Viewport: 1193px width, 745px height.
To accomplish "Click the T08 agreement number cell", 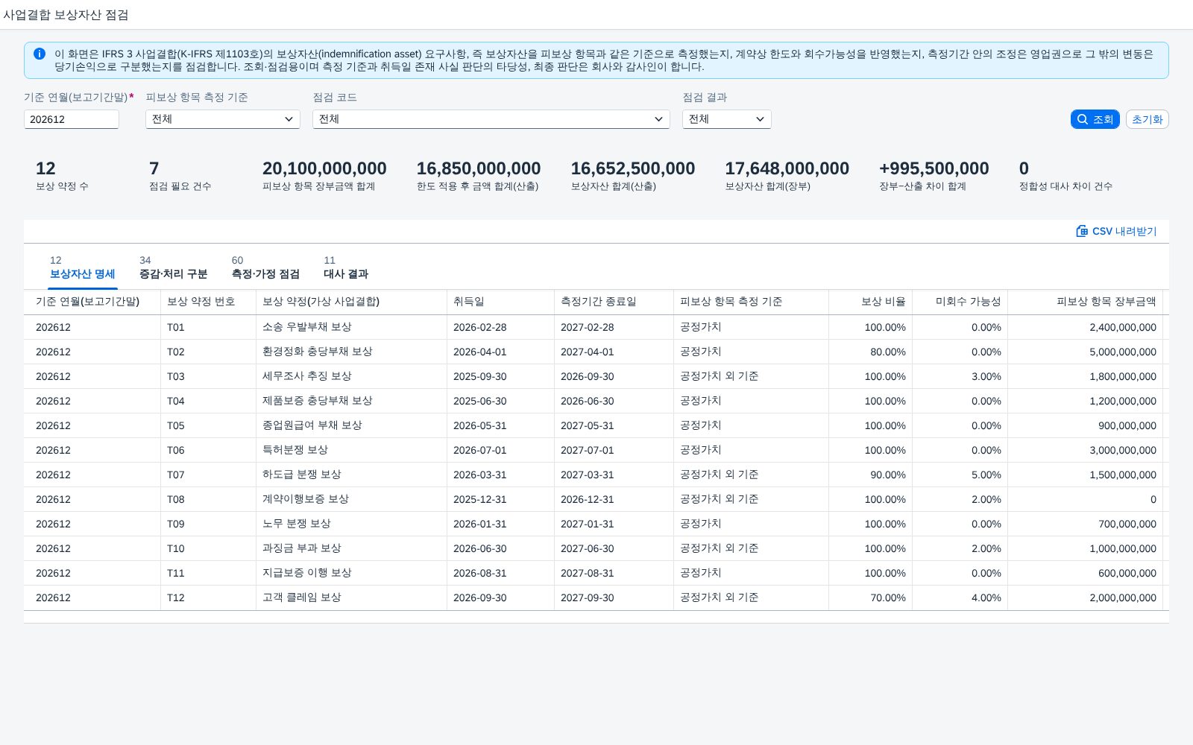I will point(209,499).
